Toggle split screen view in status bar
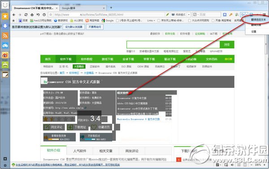The height and width of the screenshot is (169, 269). 245,165
